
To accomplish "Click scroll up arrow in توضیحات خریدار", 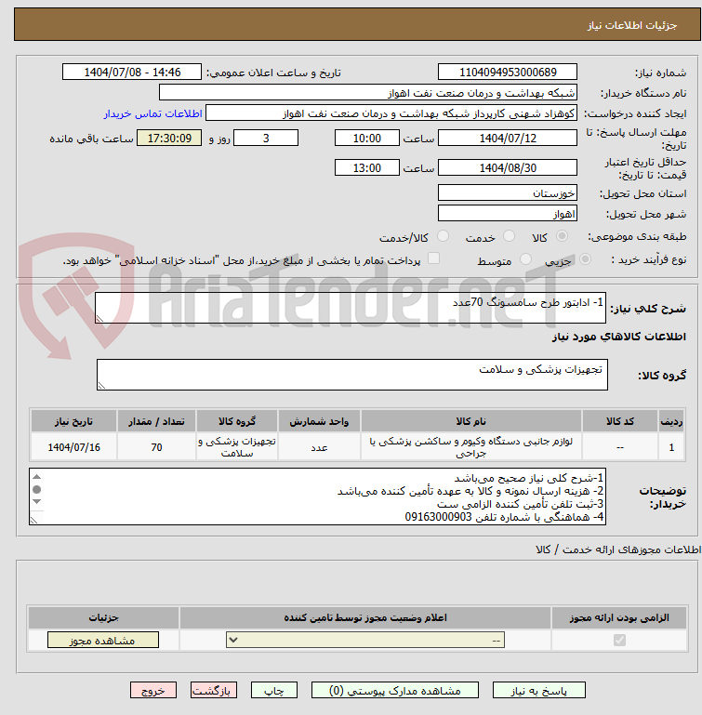I will pos(37,477).
